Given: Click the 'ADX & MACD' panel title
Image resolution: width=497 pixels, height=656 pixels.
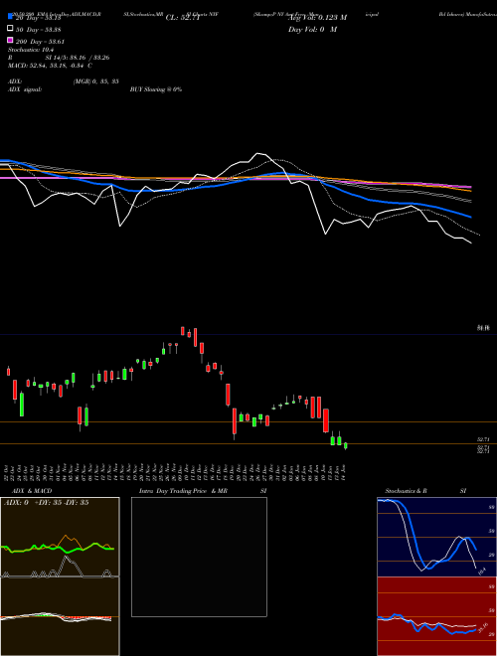Looking at the screenshot, I should click(32, 491).
